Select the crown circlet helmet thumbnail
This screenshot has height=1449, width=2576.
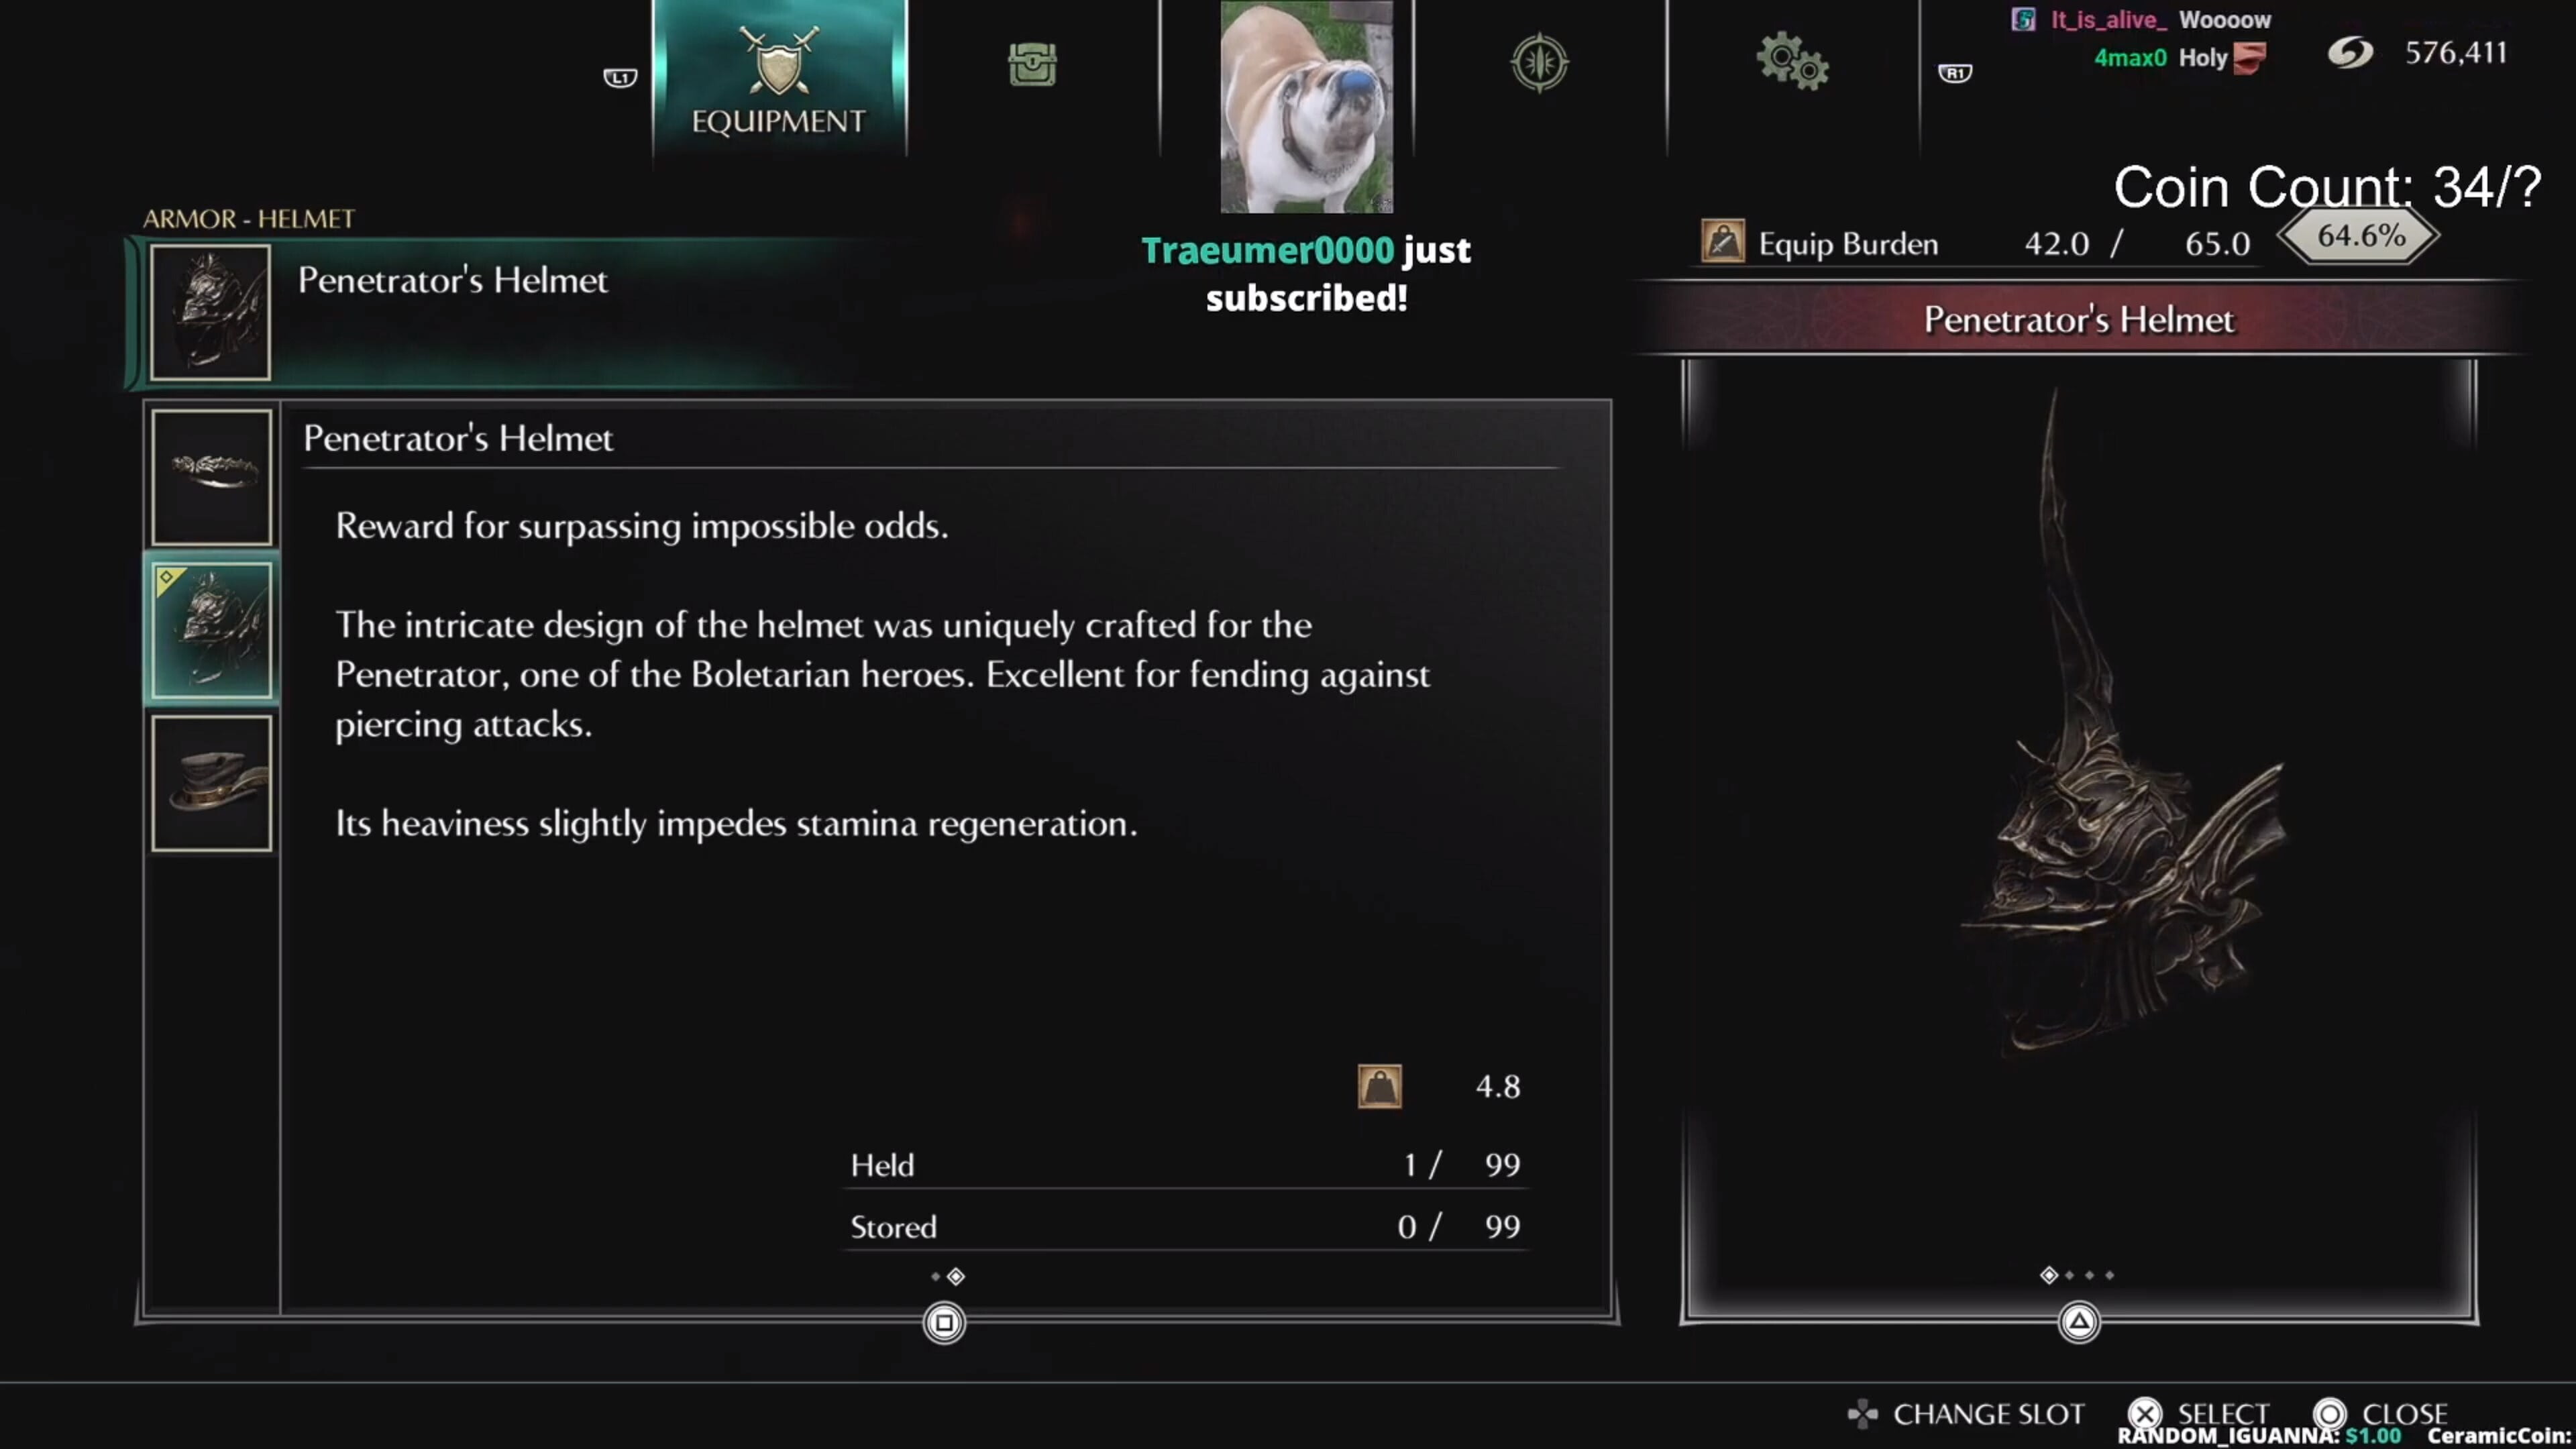211,477
